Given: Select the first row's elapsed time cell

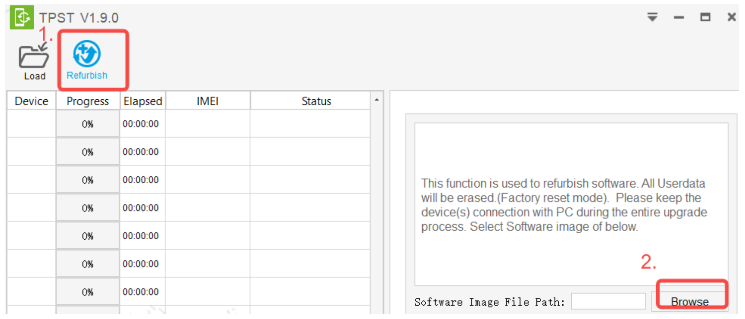Looking at the screenshot, I should coord(141,124).
